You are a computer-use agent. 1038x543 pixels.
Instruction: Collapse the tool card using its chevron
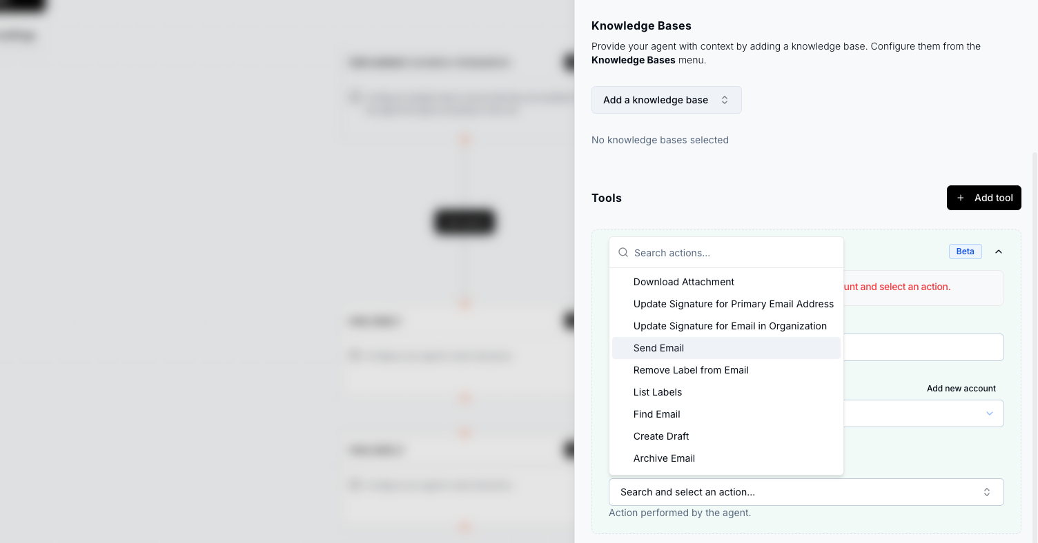[x=999, y=251]
